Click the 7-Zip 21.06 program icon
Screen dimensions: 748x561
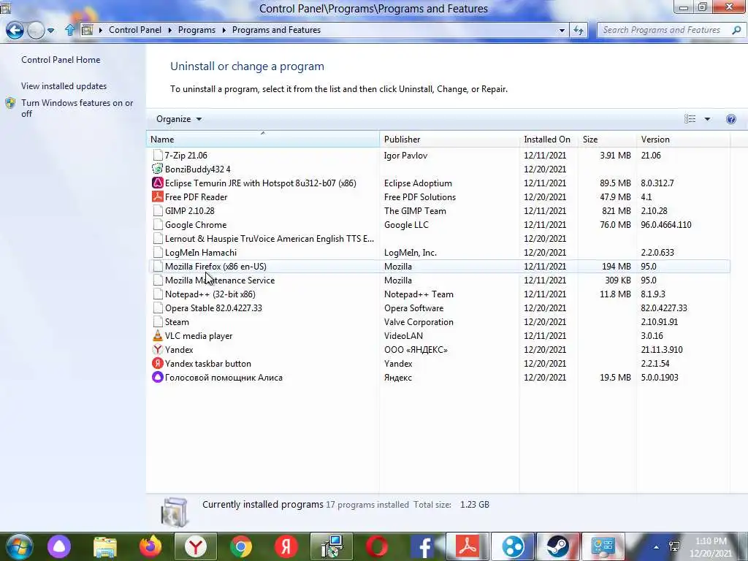click(x=158, y=155)
